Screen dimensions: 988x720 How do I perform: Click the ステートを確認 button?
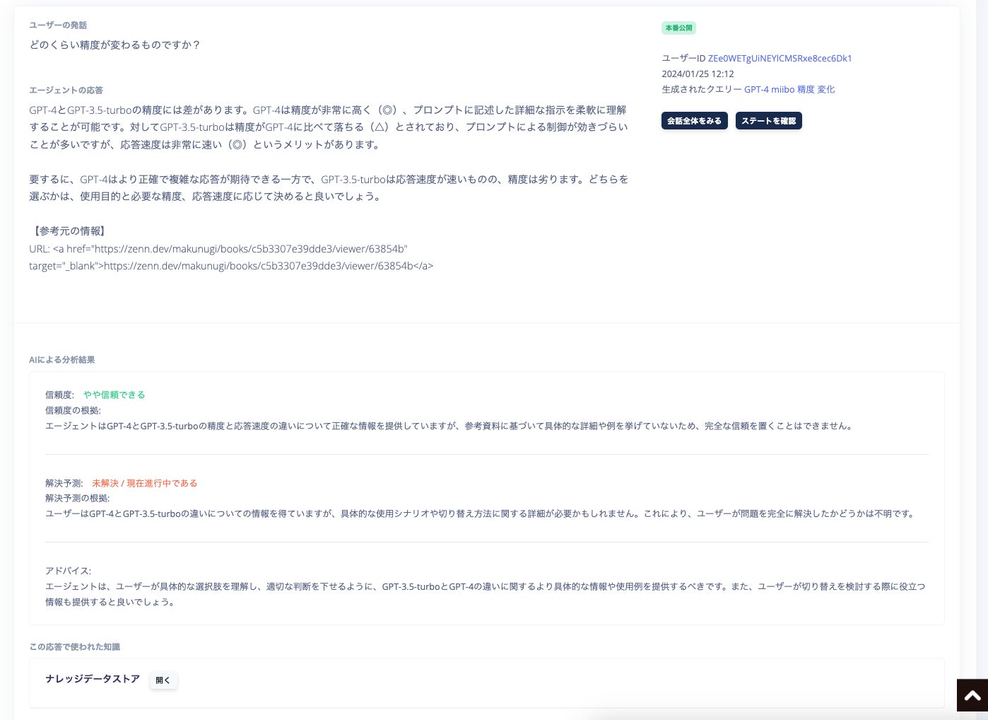click(769, 121)
